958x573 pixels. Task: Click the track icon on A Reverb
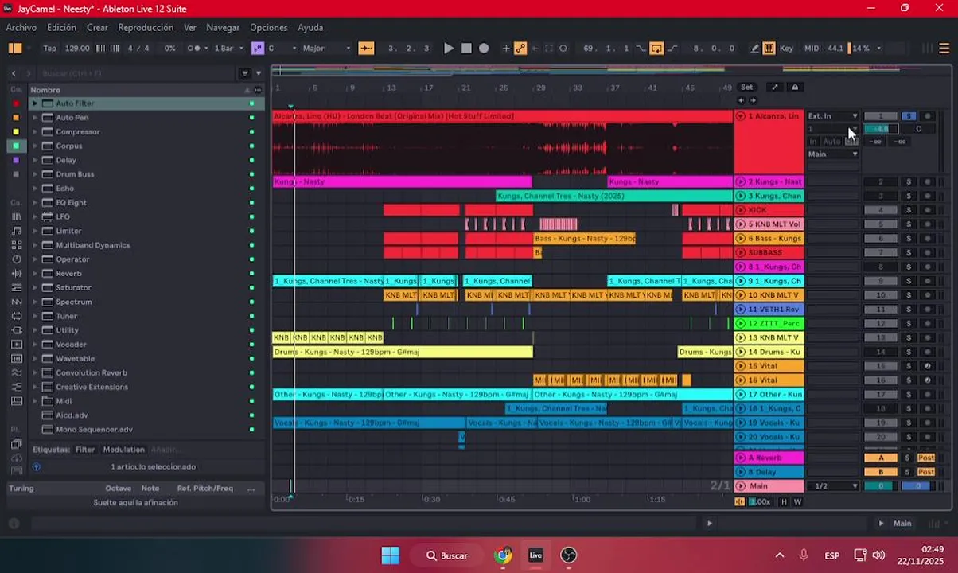[x=740, y=458]
